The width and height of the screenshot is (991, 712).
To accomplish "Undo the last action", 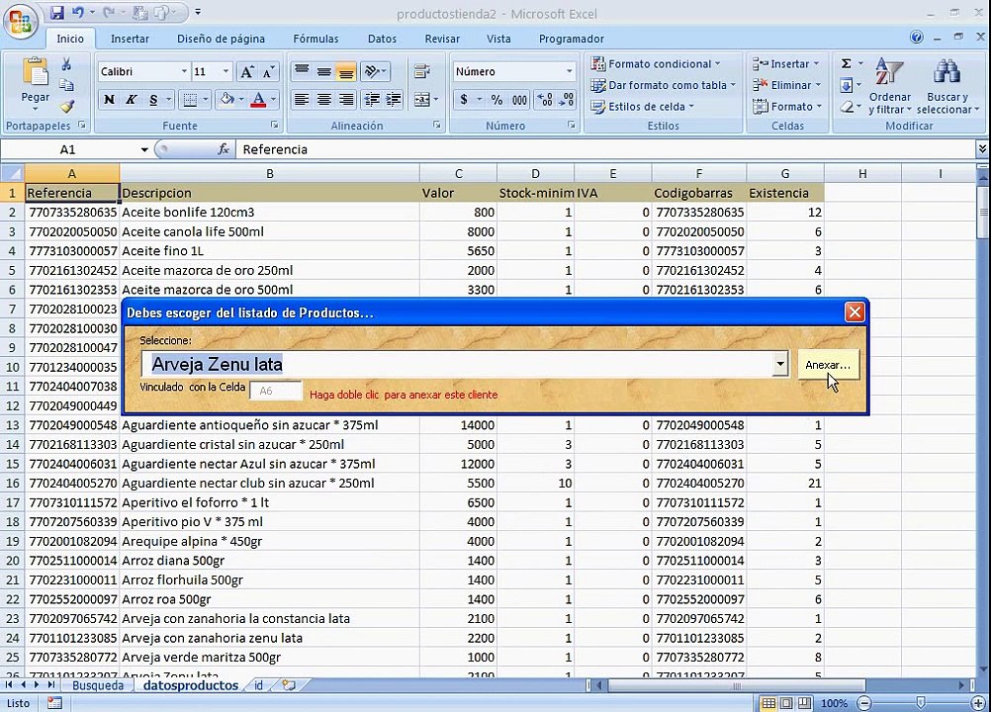I will tap(78, 13).
